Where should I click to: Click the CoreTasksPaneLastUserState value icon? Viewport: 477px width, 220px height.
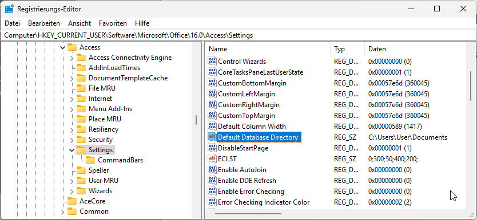(212, 72)
